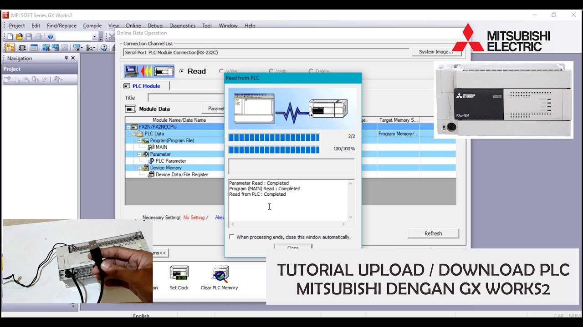Collapse the Parameter tree node
This screenshot has width=583, height=327.
click(x=139, y=154)
